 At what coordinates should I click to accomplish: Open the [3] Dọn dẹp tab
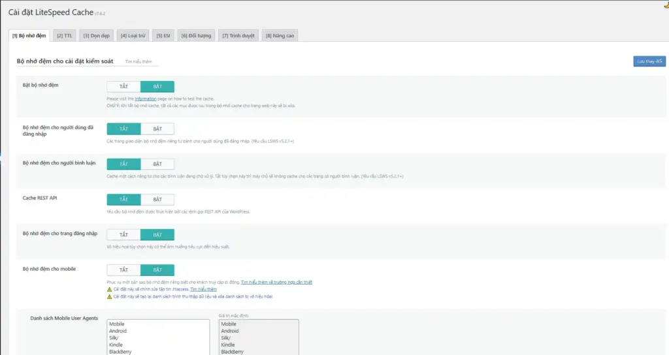click(97, 36)
